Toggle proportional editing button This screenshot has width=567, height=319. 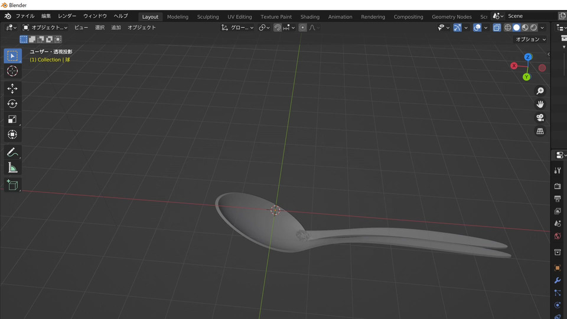coord(302,28)
